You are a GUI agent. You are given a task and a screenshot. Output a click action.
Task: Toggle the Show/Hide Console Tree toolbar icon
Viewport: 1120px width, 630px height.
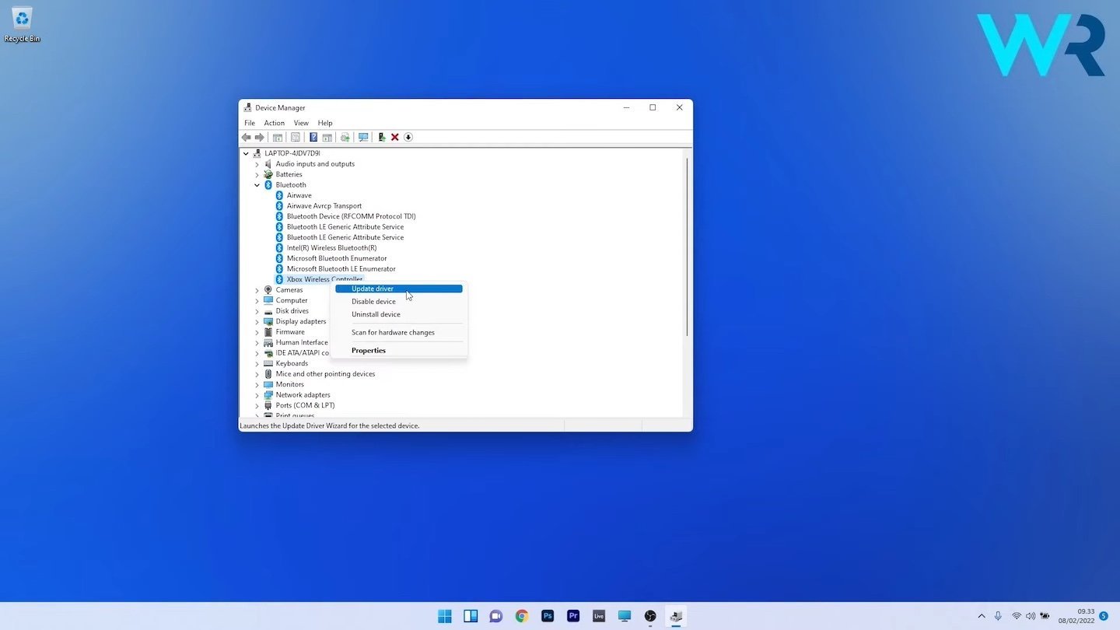(x=278, y=137)
